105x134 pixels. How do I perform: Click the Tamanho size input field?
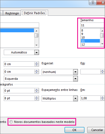(92, 25)
